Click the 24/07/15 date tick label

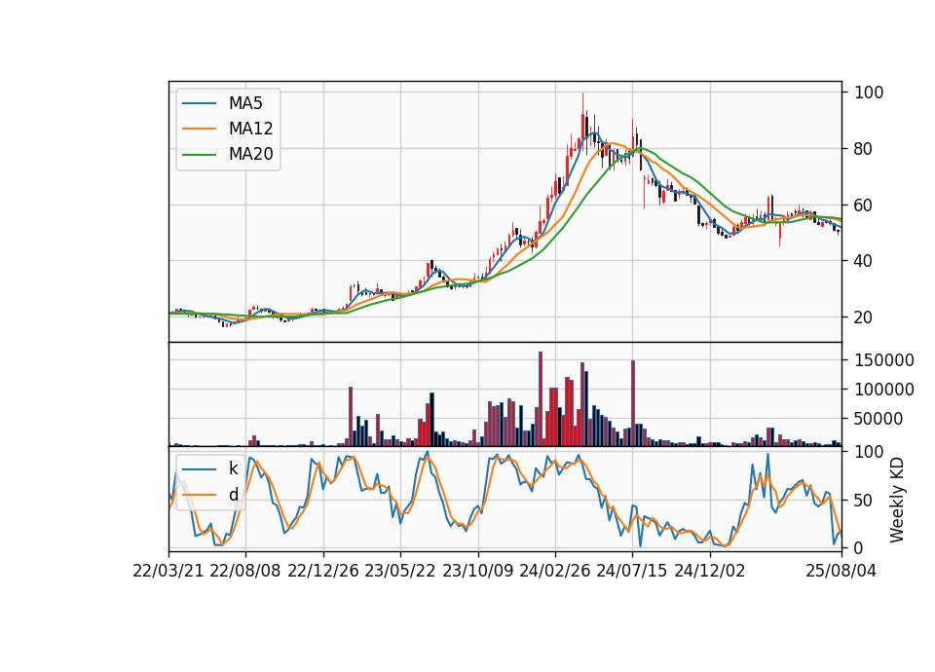[632, 571]
